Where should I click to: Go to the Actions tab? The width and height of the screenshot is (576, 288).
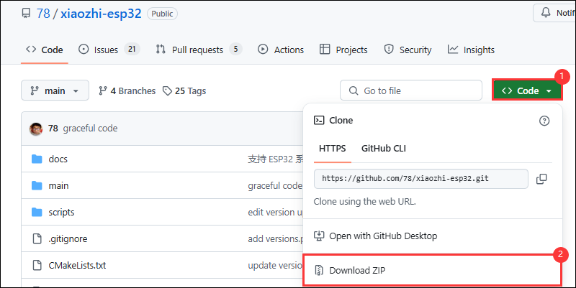(x=281, y=50)
